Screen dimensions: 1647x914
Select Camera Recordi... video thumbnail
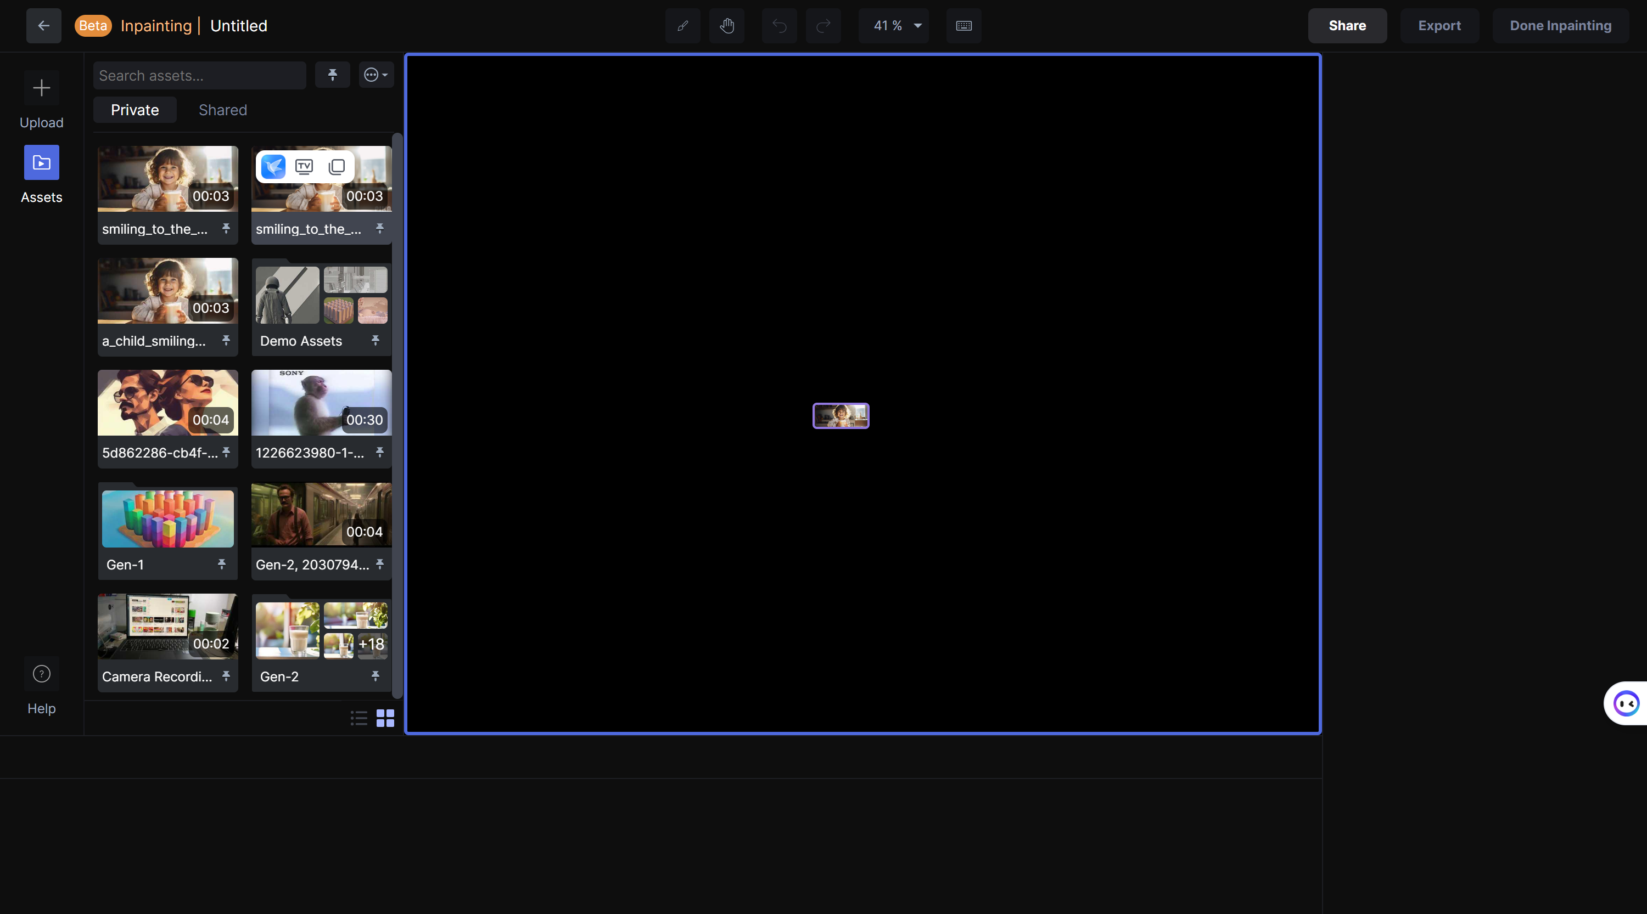(167, 627)
